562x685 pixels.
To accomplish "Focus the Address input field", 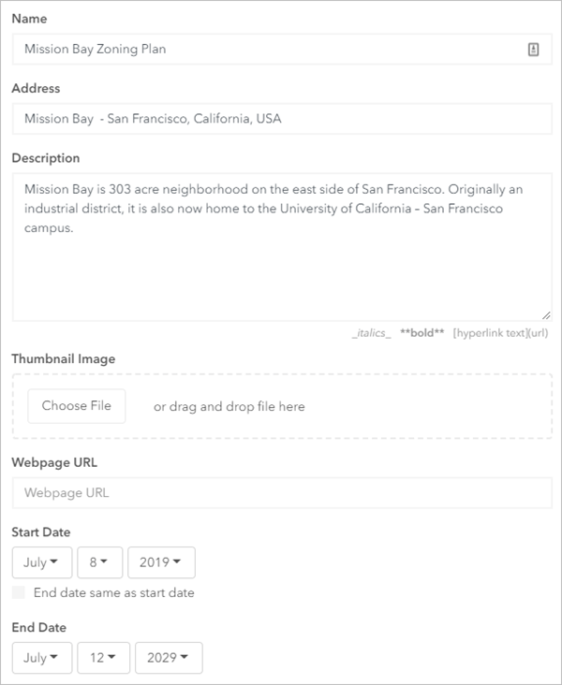I will [281, 119].
